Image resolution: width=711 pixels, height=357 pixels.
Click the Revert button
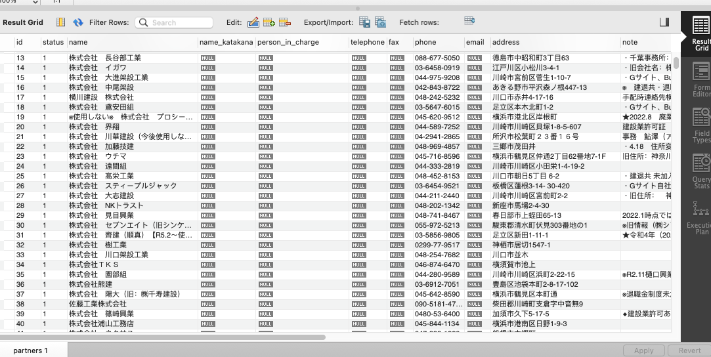click(690, 350)
